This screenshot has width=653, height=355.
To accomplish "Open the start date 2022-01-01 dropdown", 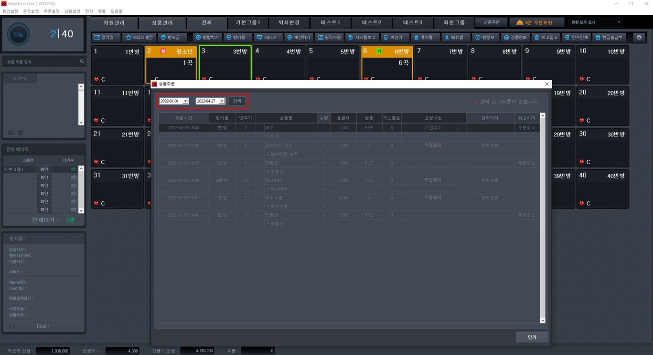I will pos(185,101).
